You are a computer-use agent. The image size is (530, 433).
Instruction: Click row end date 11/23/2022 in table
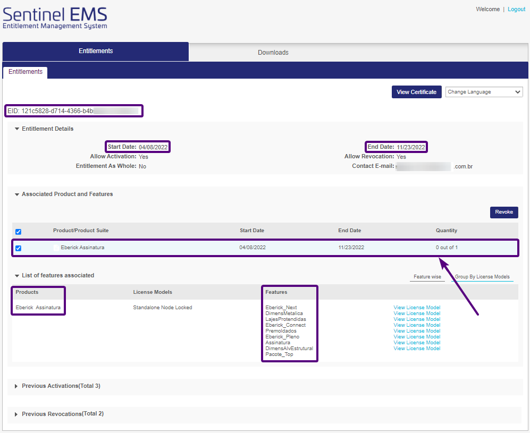click(x=351, y=248)
